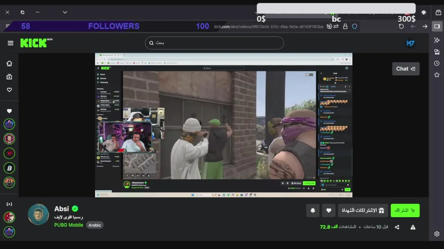Select the Arabic language tag
Screen dimensions: 444x249
pos(95,225)
